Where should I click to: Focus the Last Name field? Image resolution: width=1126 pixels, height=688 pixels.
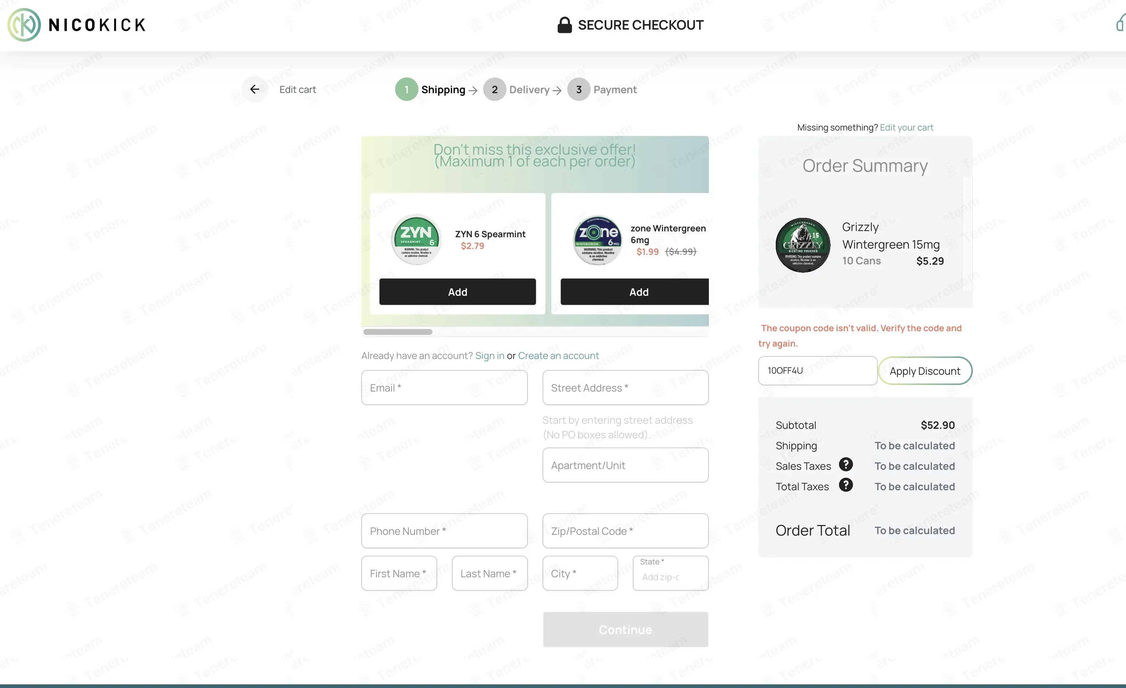pyautogui.click(x=490, y=573)
